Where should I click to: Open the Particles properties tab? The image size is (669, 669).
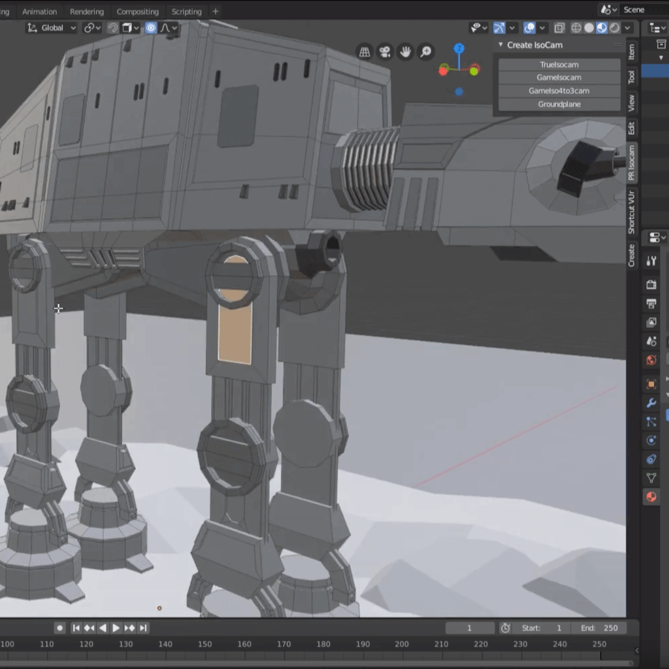[x=651, y=421]
